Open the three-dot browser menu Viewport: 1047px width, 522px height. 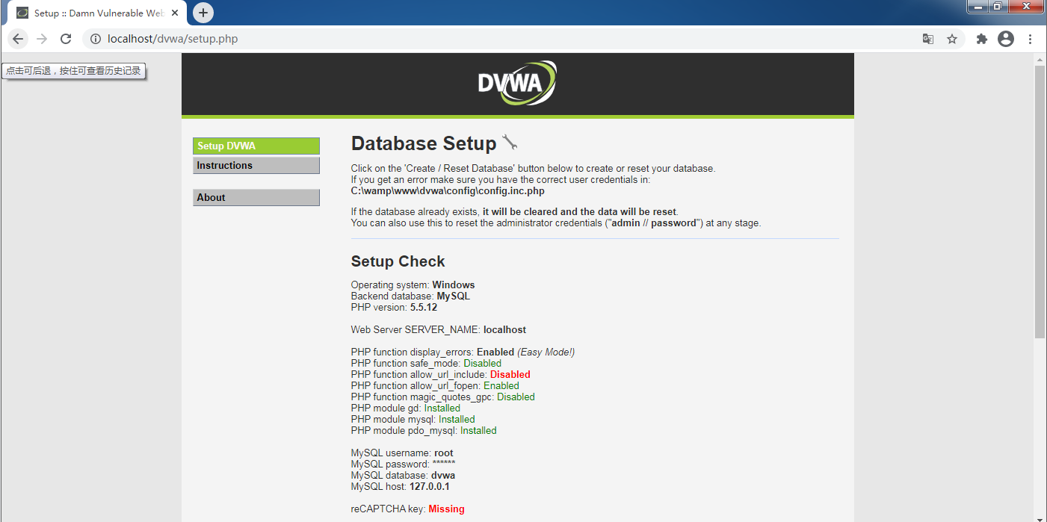(1031, 38)
